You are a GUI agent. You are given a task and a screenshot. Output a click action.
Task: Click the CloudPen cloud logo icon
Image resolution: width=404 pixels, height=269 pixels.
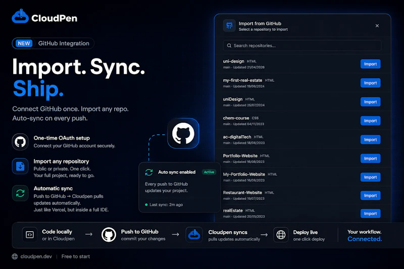coord(20,16)
